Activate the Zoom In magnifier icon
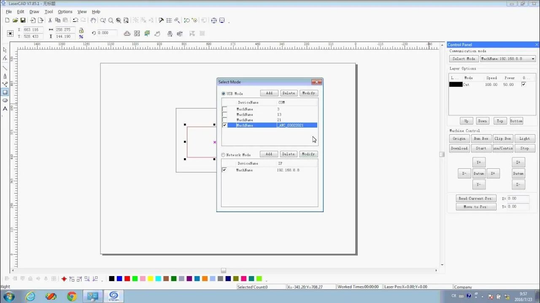 pyautogui.click(x=103, y=20)
